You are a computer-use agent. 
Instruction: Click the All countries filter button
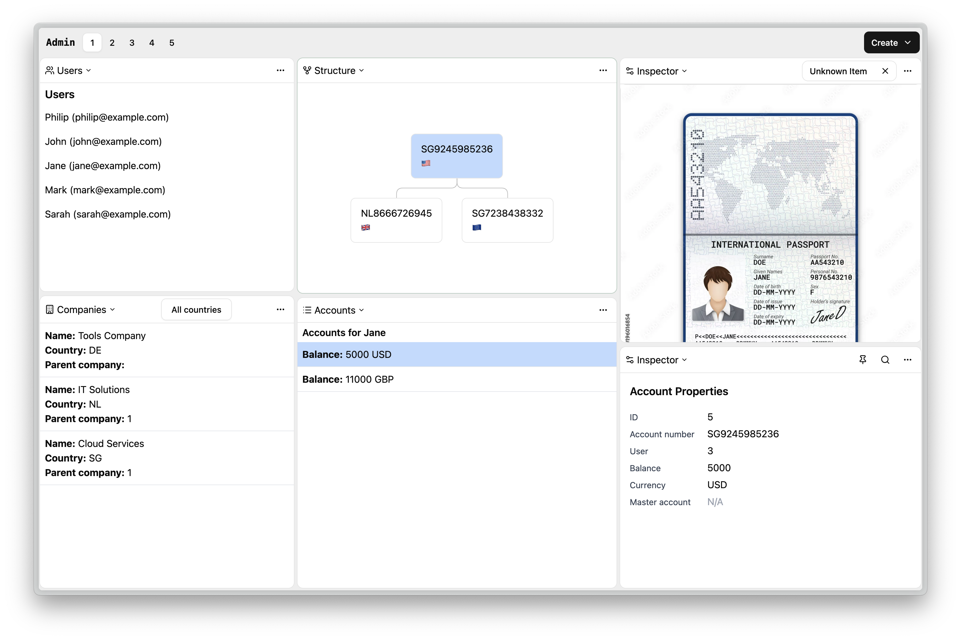coord(196,309)
